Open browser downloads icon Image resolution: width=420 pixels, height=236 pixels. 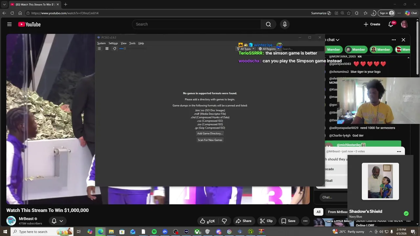tap(373, 13)
